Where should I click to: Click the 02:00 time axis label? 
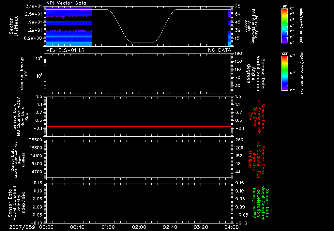[x=139, y=227]
